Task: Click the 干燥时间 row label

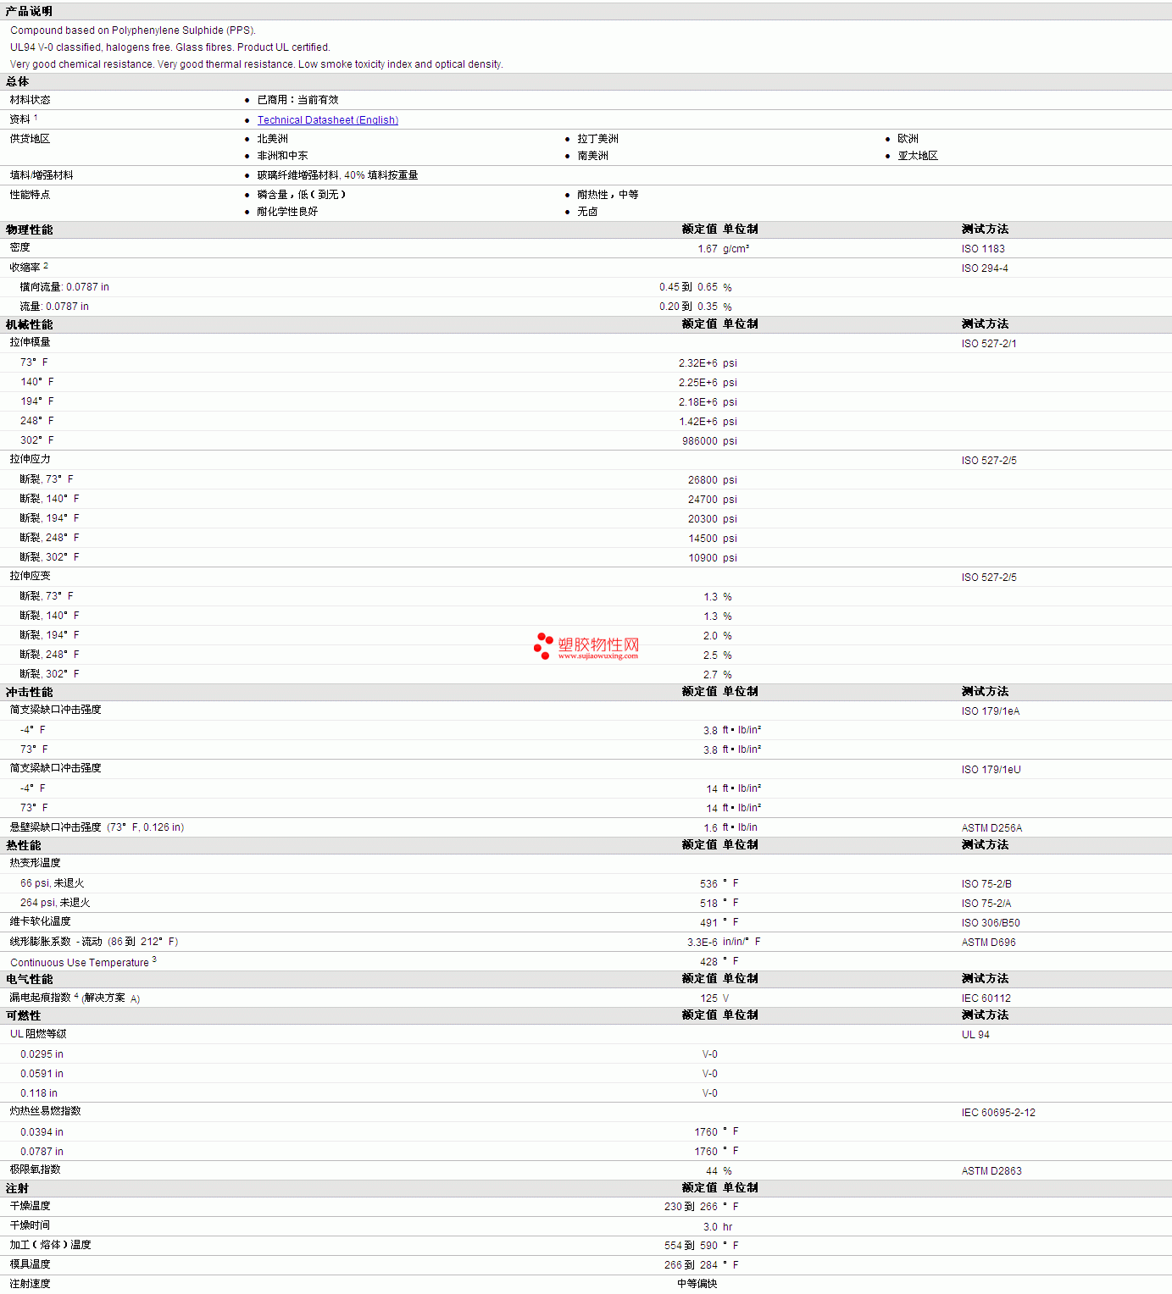Action: coord(30,1225)
